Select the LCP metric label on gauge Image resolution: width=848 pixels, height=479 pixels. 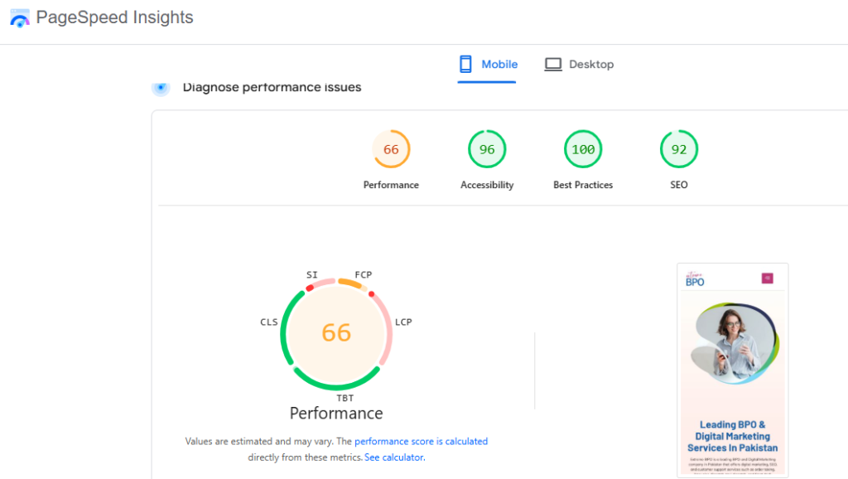click(x=403, y=322)
